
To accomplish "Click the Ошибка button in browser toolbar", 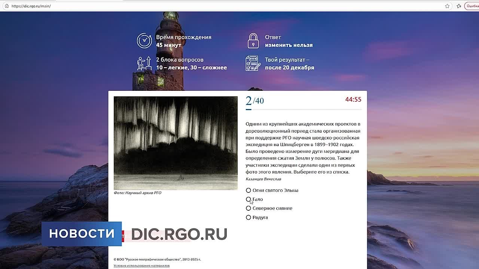I will coord(472,6).
